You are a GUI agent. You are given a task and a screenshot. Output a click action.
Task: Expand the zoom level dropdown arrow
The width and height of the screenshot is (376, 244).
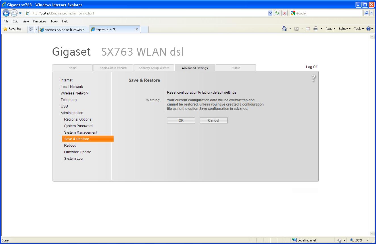point(367,240)
